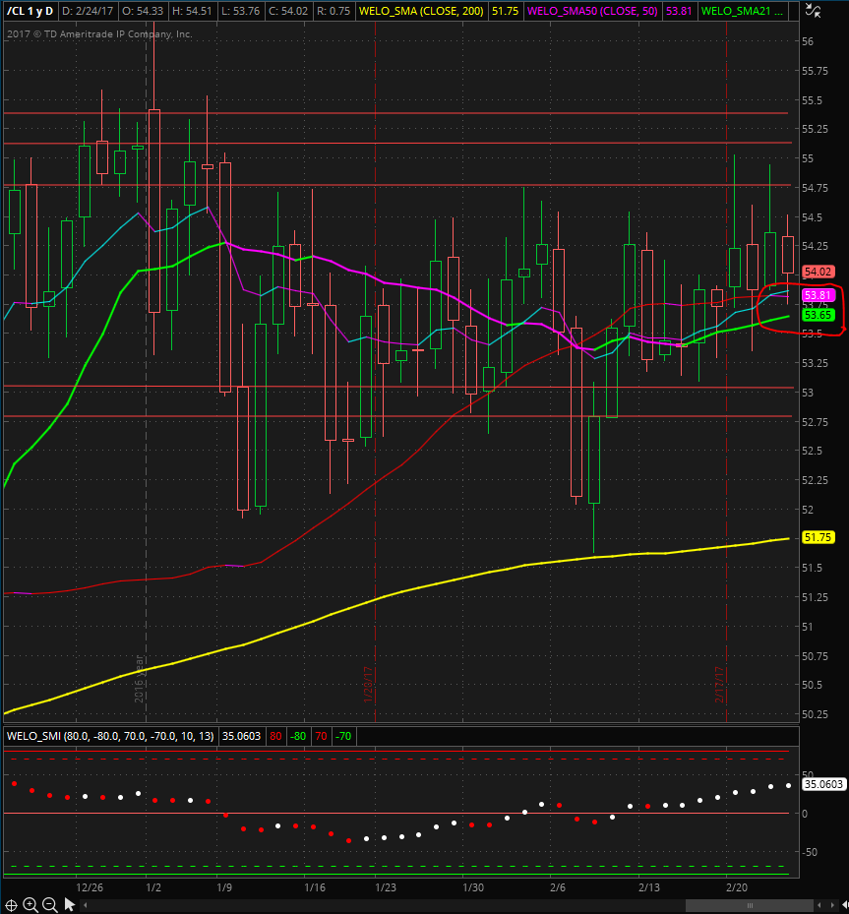849x914 pixels.
Task: Click the chart scale adjustment icon at top right
Action: pos(813,11)
